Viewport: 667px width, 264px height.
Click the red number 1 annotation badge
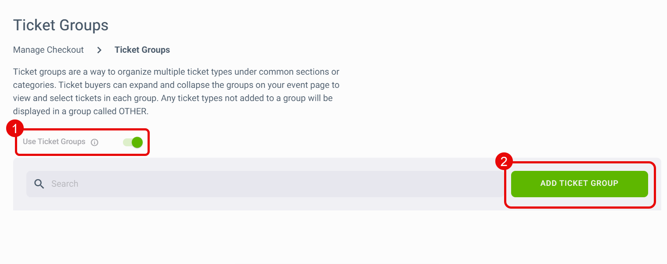[15, 129]
